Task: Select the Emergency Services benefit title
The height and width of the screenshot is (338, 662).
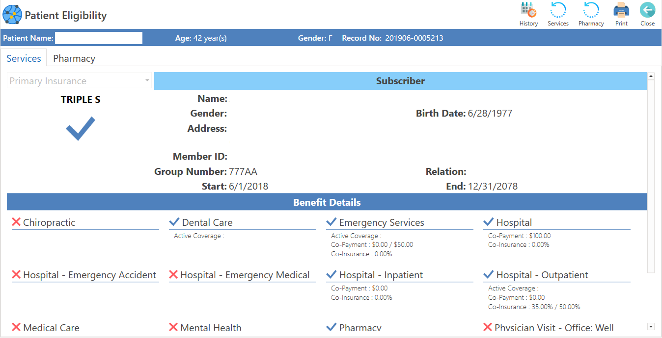Action: pyautogui.click(x=382, y=222)
